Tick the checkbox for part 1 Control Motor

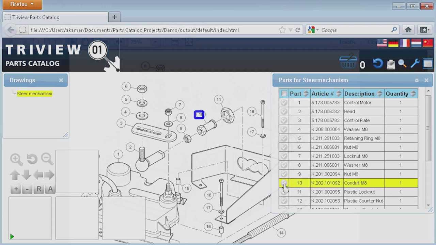[x=284, y=102]
